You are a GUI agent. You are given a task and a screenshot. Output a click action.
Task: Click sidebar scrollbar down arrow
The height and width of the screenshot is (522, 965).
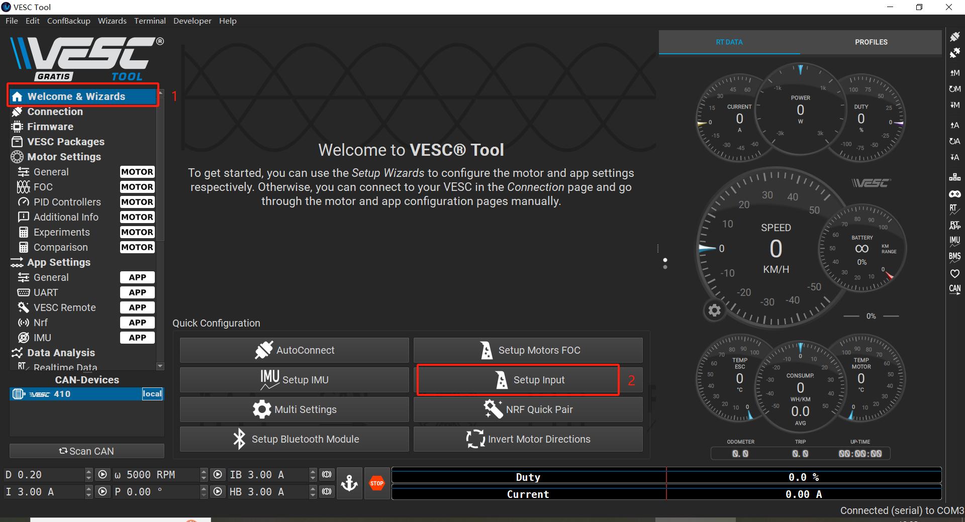[x=160, y=366]
